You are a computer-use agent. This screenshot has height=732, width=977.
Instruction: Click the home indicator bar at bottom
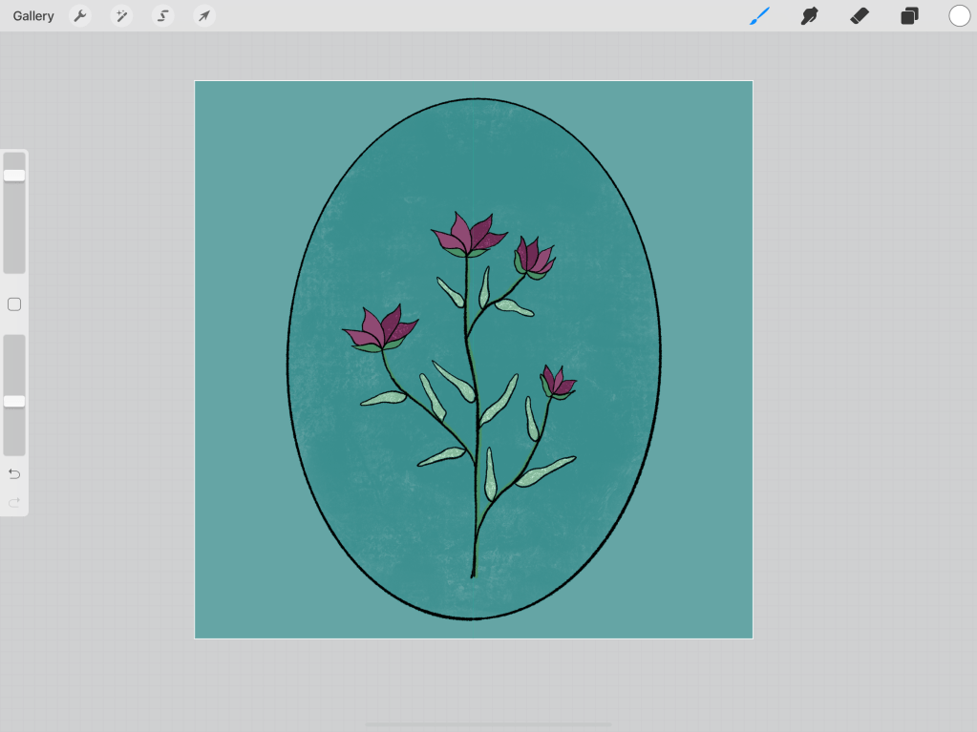(488, 724)
